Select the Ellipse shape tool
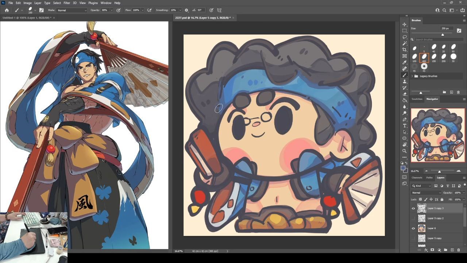This screenshot has width=467, height=263. [404, 138]
